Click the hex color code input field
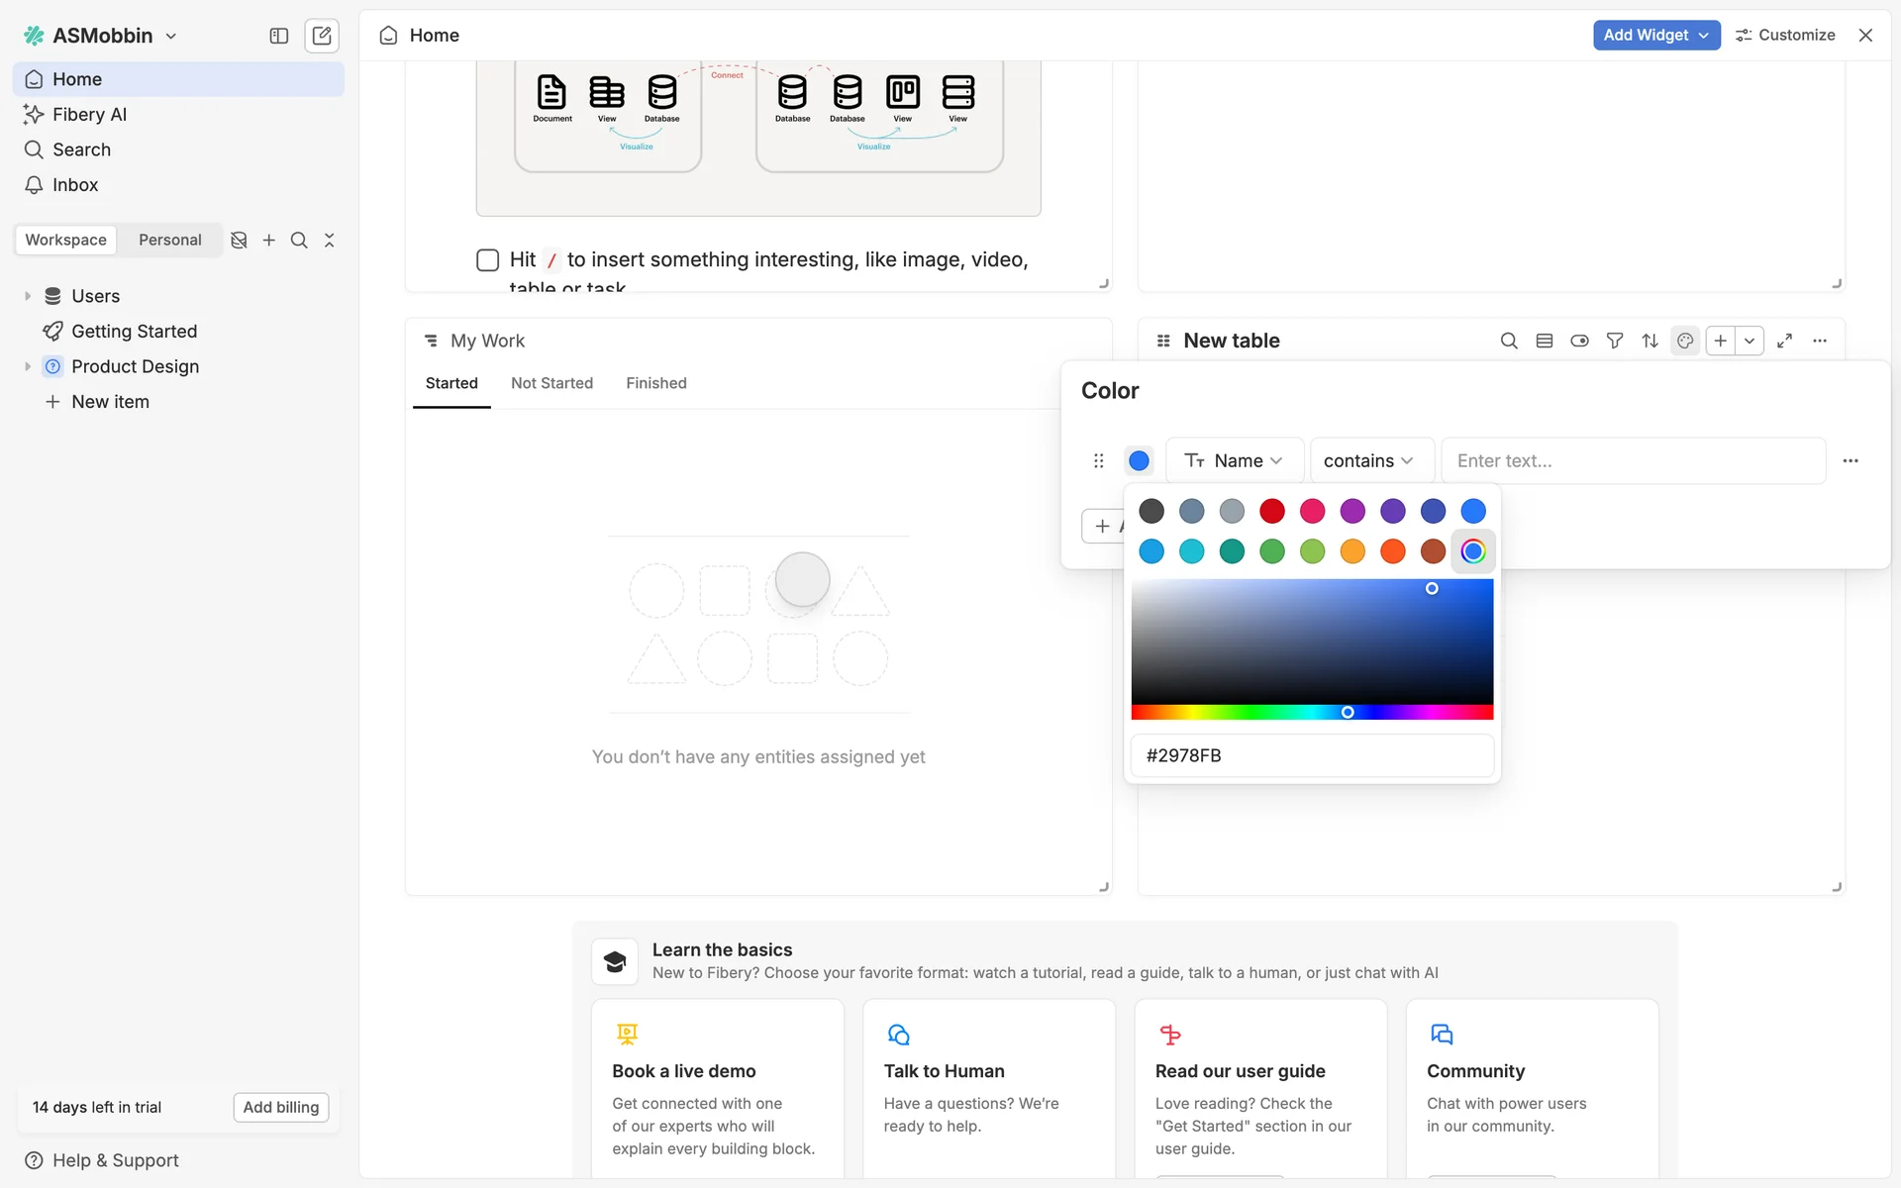 tap(1312, 755)
